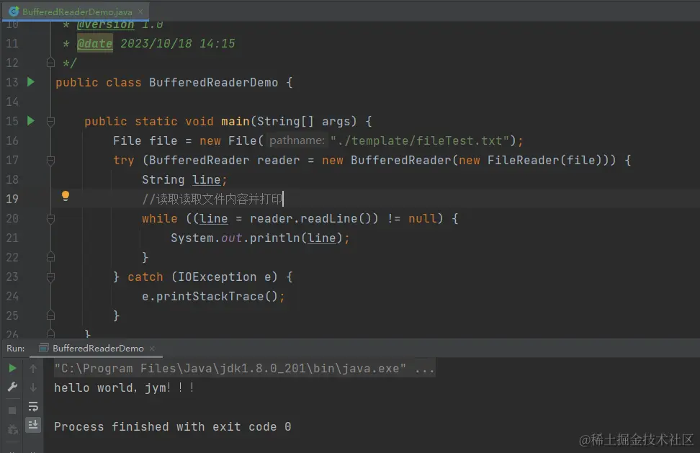Screen dimensions: 700x453
Task: Click the up the stack trace arrow
Action: (33, 368)
